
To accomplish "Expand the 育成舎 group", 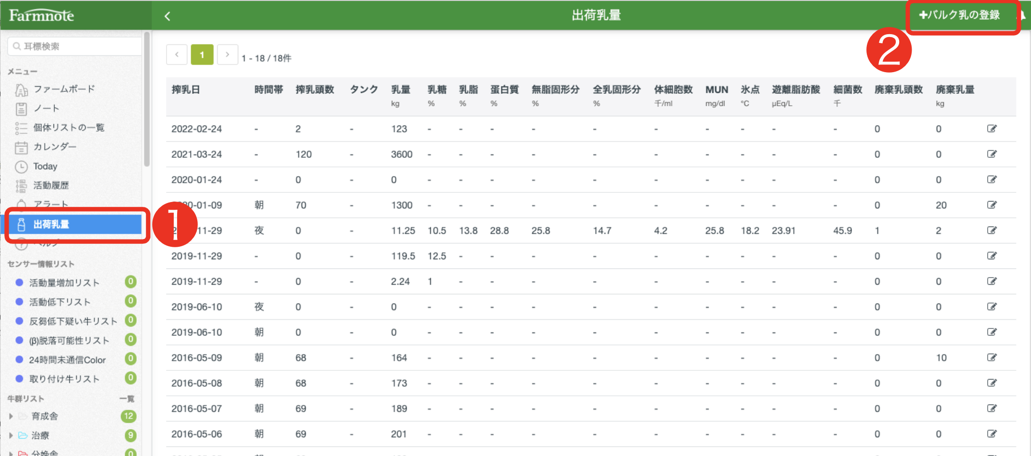I will (11, 417).
